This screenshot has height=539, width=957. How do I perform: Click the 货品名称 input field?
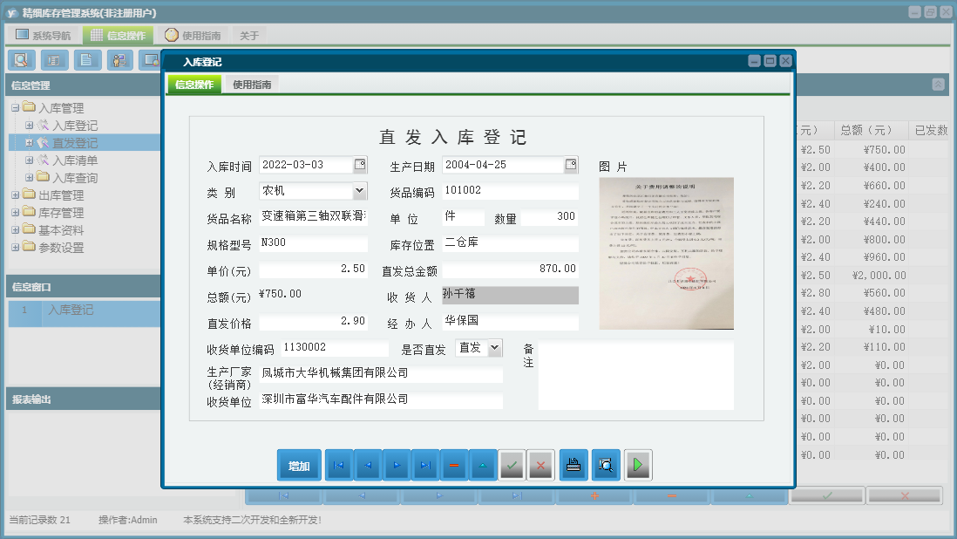click(313, 216)
